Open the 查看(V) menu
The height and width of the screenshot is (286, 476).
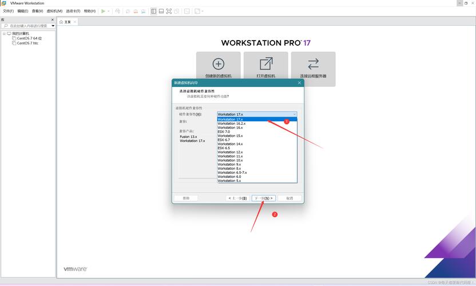[37, 11]
